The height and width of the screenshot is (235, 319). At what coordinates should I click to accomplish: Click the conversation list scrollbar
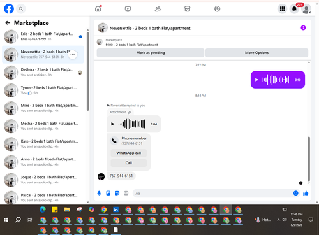(88, 71)
